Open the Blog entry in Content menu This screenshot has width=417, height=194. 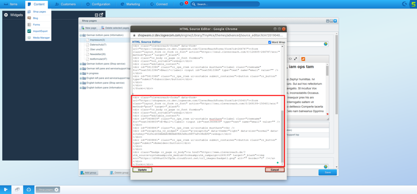coord(35,18)
